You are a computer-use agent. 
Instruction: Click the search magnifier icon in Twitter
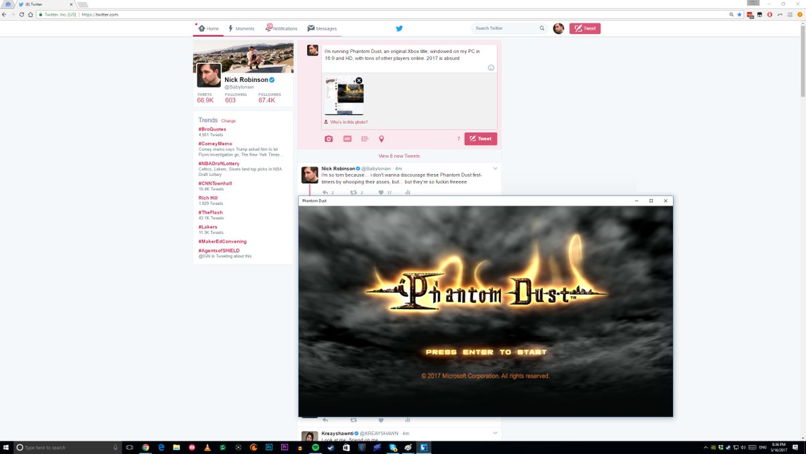[x=542, y=28]
